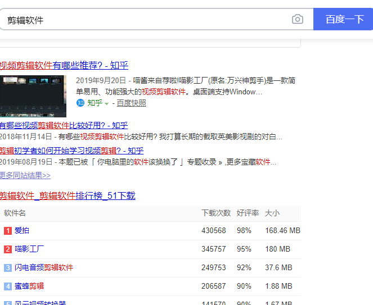
Task: Click snippet text dated 2019年08月19日
Action: (x=138, y=162)
